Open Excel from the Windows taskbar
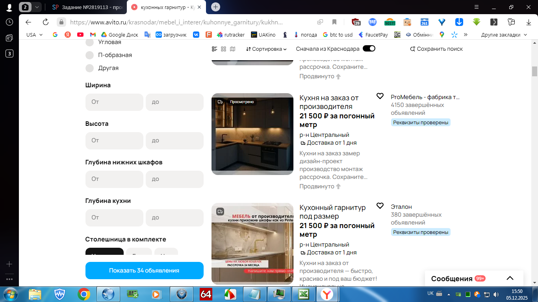Viewport: 538px width, 302px height. 303,294
